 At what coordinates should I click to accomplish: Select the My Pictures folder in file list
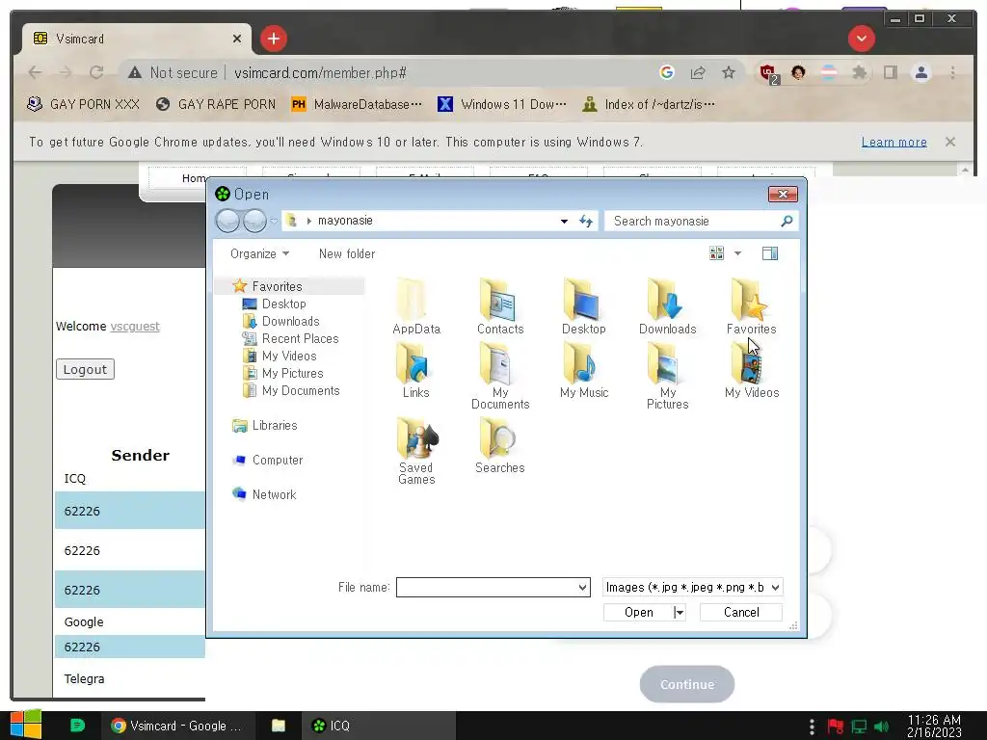tap(667, 376)
